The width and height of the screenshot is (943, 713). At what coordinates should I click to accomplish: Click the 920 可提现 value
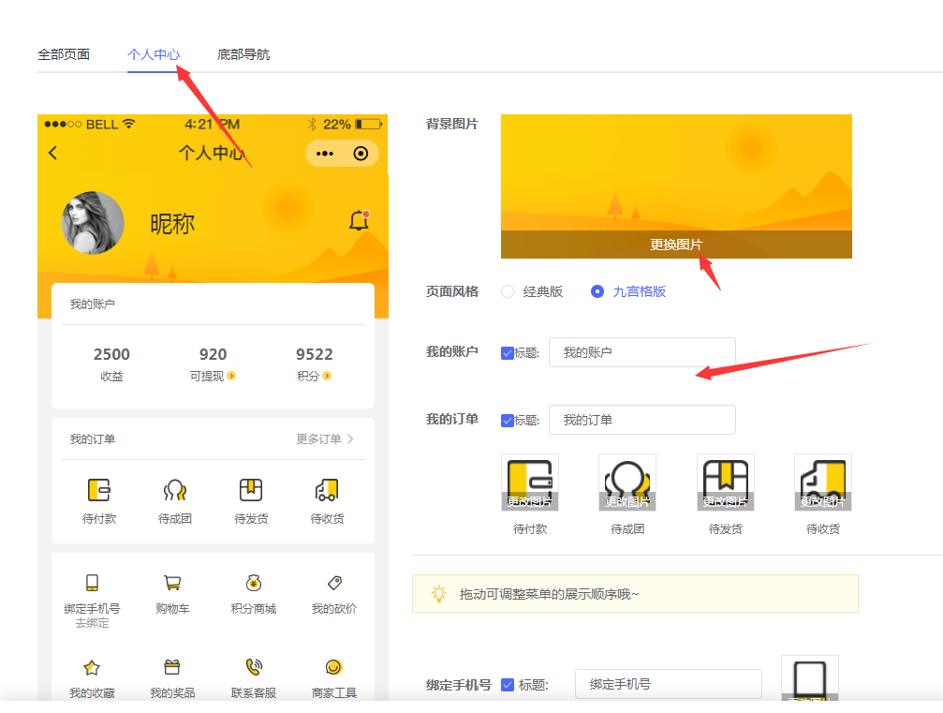213,354
